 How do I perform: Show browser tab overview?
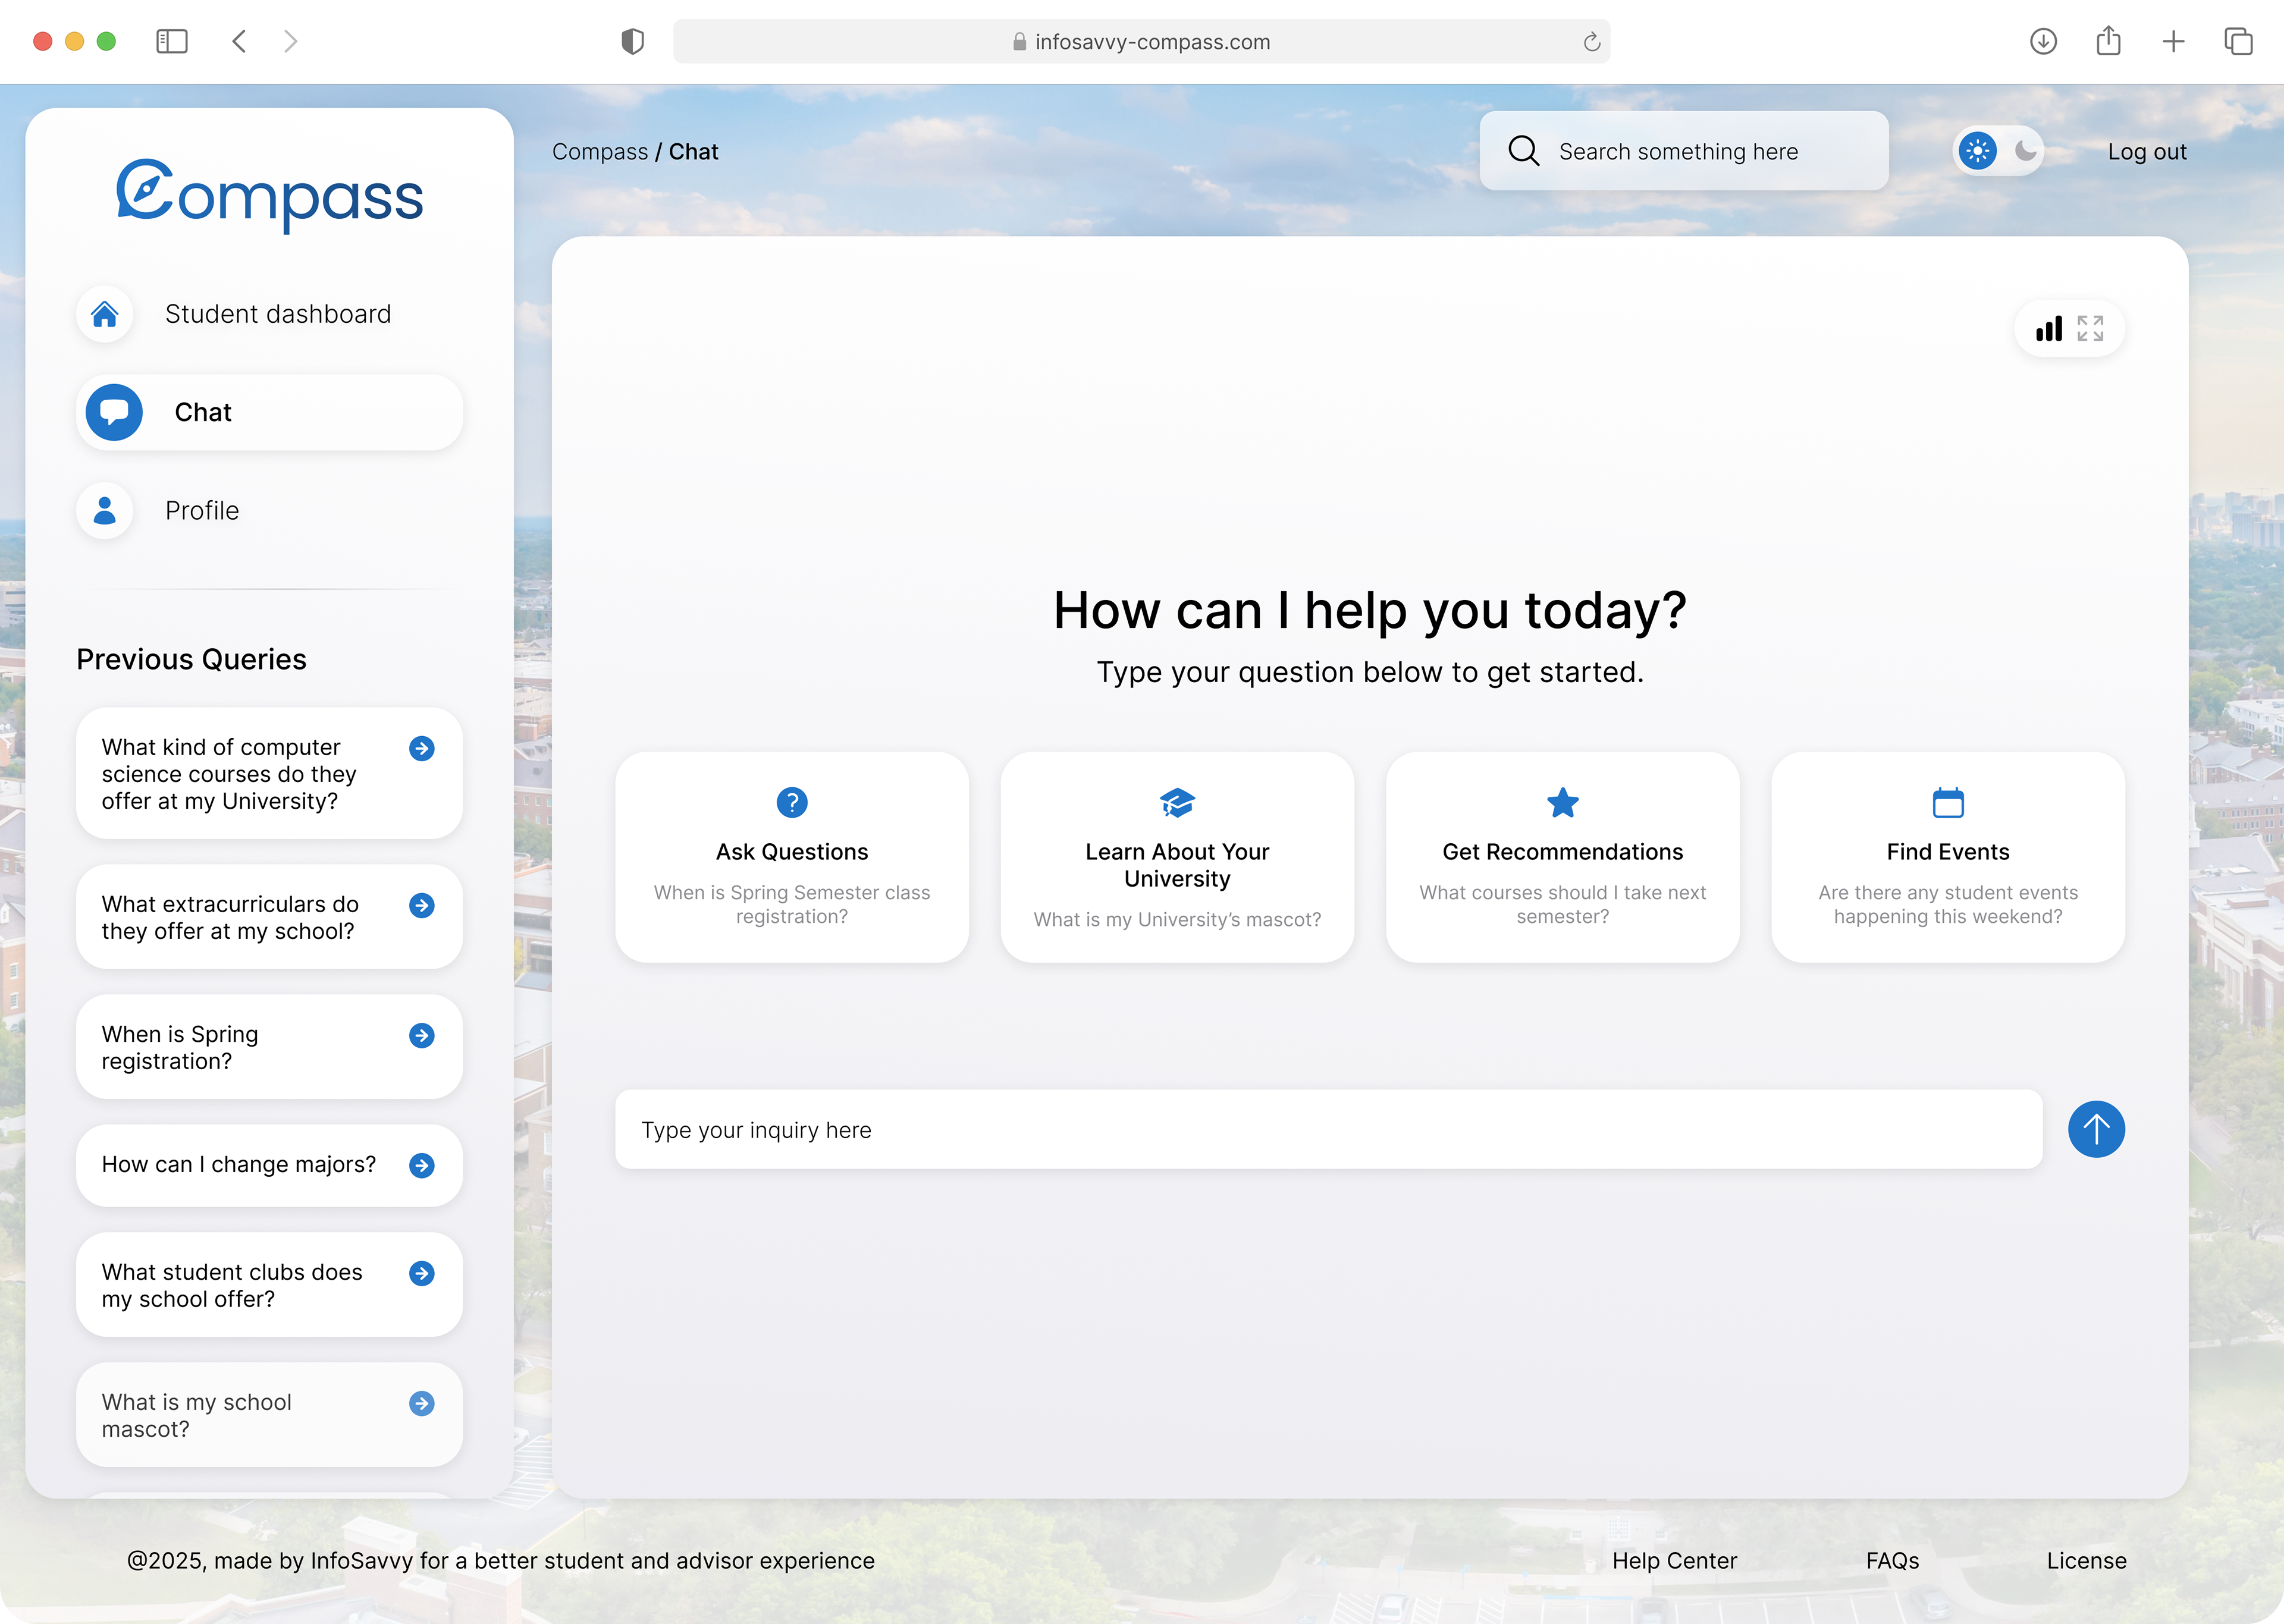point(2238,41)
